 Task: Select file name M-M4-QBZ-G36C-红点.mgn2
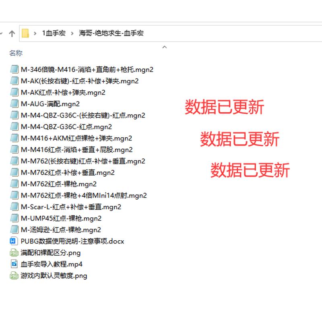[x=66, y=127]
